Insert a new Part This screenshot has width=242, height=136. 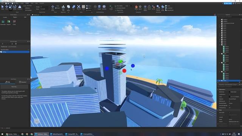tap(74, 8)
